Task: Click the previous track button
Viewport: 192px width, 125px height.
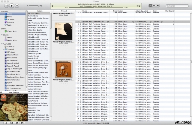Action: (6, 6)
